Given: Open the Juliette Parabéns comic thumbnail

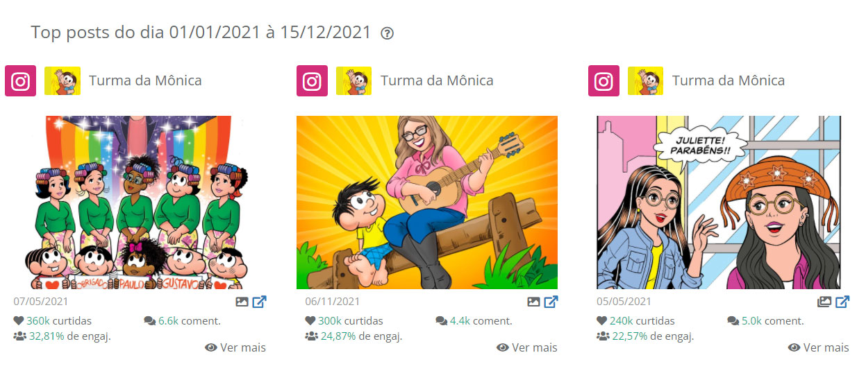Looking at the screenshot, I should point(719,202).
